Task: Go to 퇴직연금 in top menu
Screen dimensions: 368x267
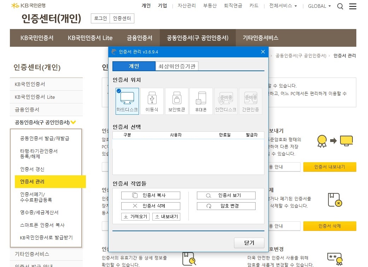Action: coord(233,6)
